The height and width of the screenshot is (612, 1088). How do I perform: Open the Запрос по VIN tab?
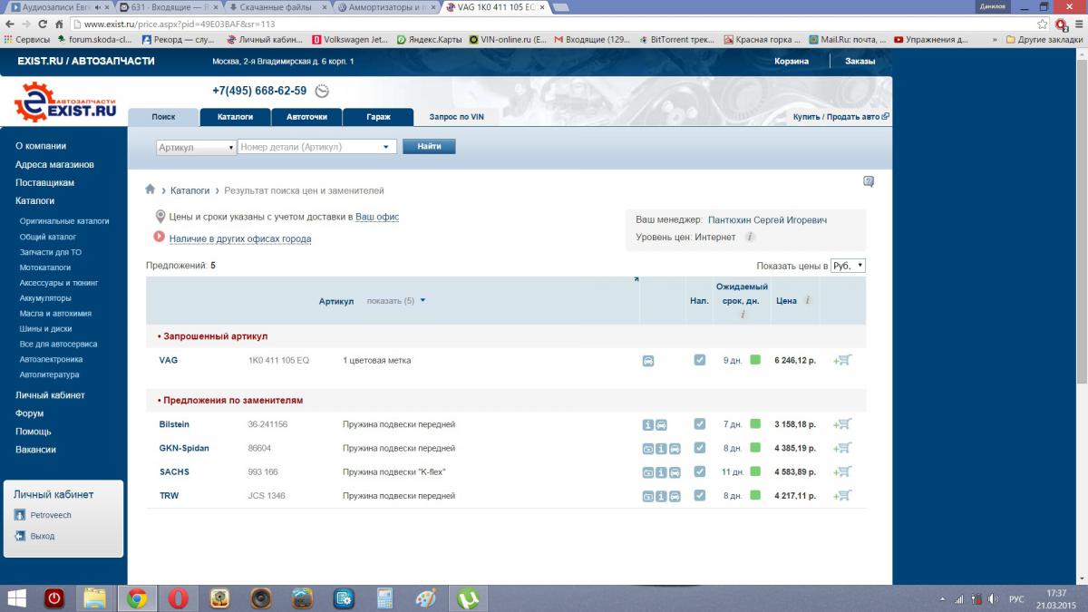(x=457, y=117)
